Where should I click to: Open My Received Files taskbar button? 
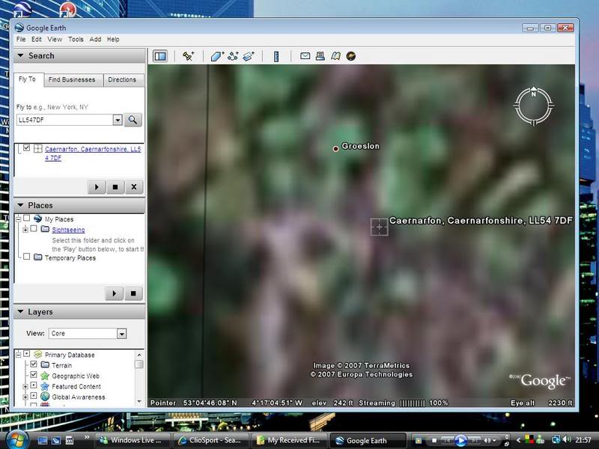click(289, 440)
